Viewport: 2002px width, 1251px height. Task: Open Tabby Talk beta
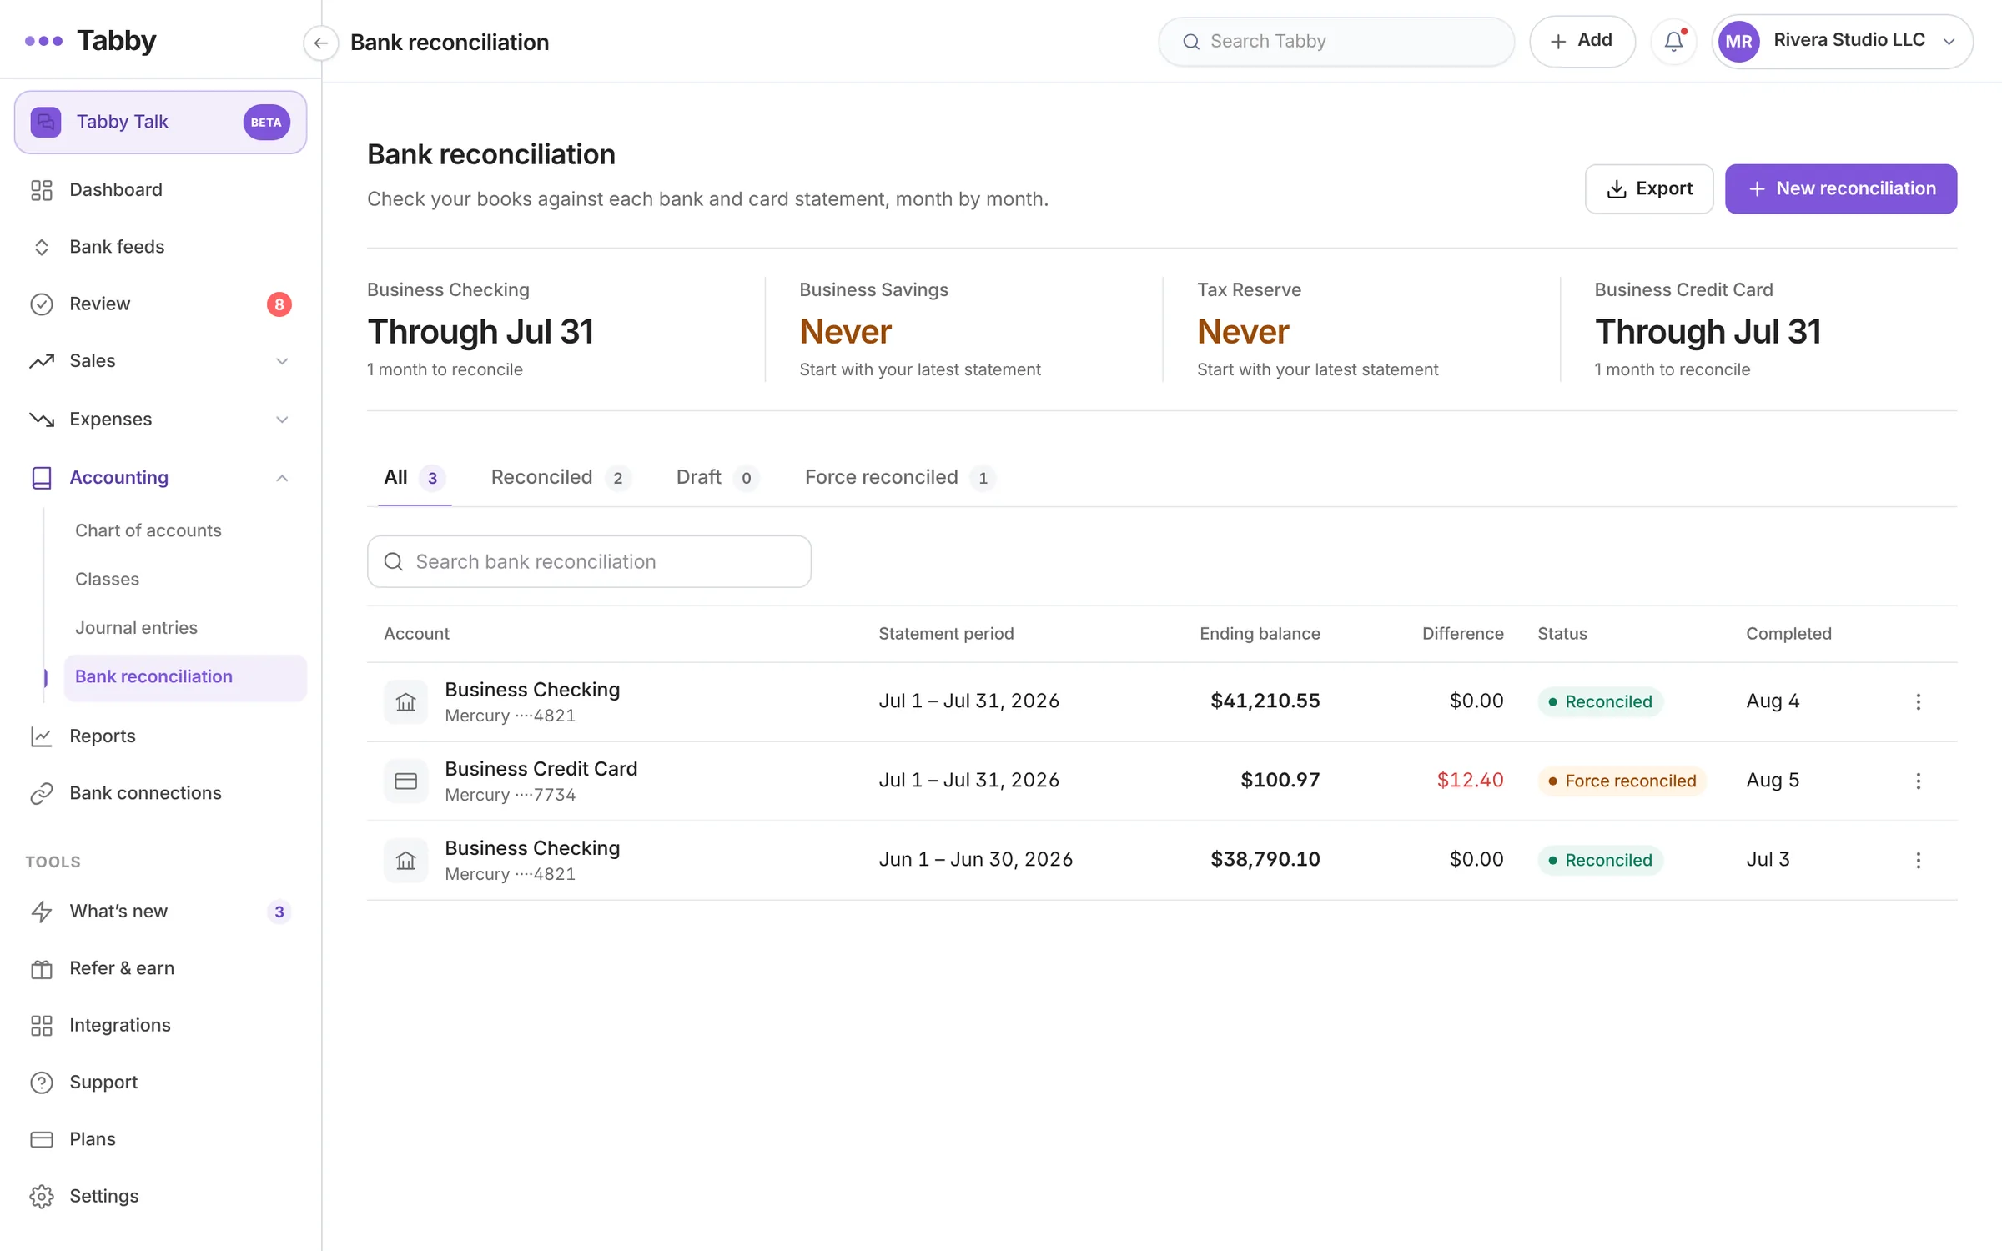coord(160,122)
